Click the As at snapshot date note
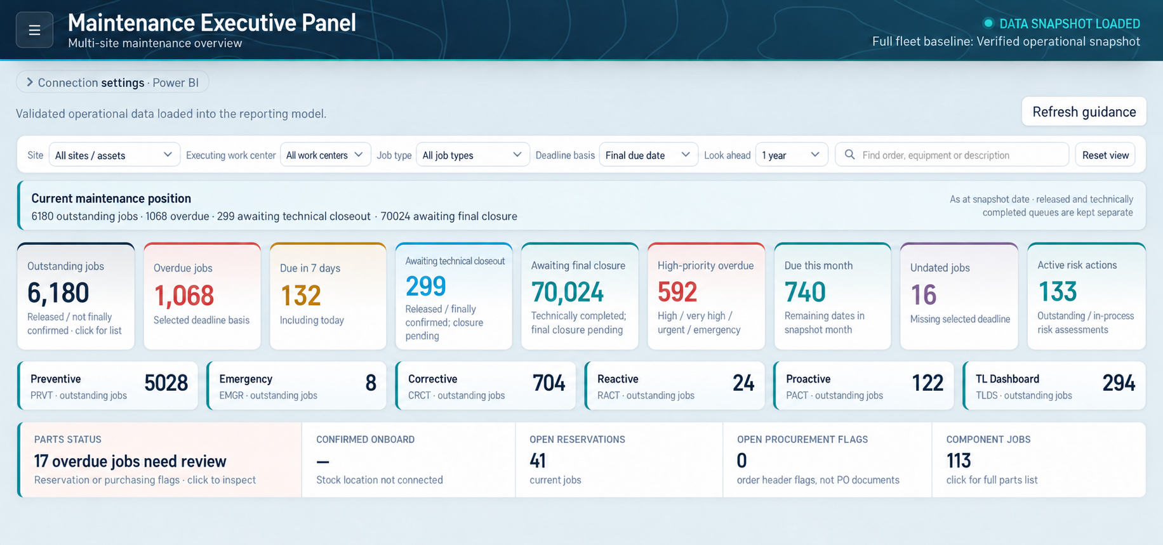Viewport: 1163px width, 545px height. pyautogui.click(x=1041, y=206)
